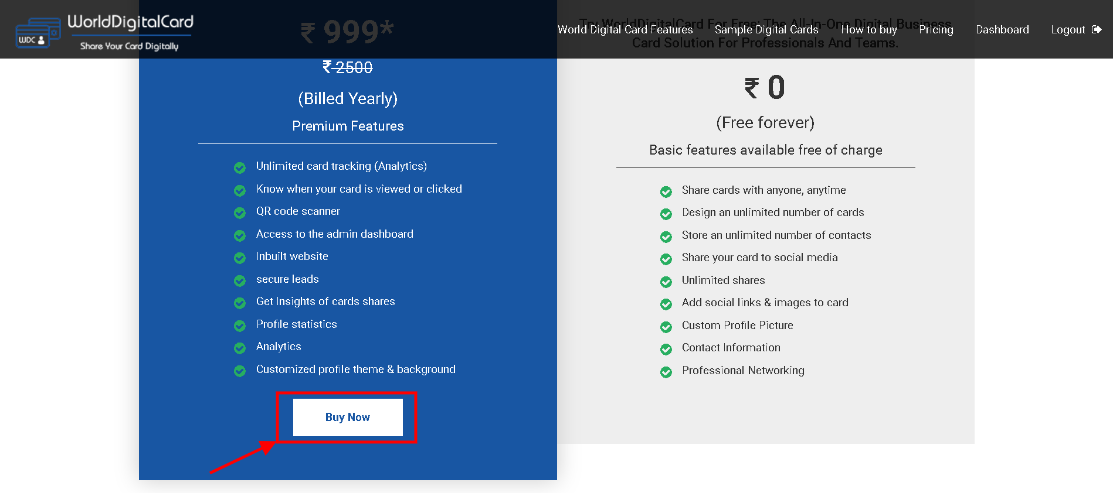The height and width of the screenshot is (493, 1113).
Task: Click the WorldDigitalCard logo
Action: tap(104, 32)
